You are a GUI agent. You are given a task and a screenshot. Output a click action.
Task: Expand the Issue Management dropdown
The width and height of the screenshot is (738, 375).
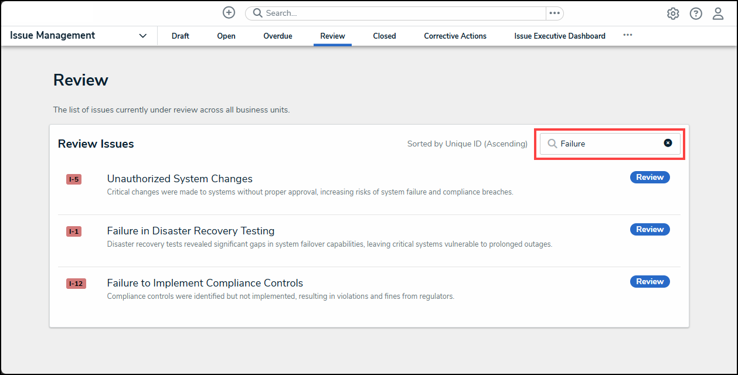[142, 36]
